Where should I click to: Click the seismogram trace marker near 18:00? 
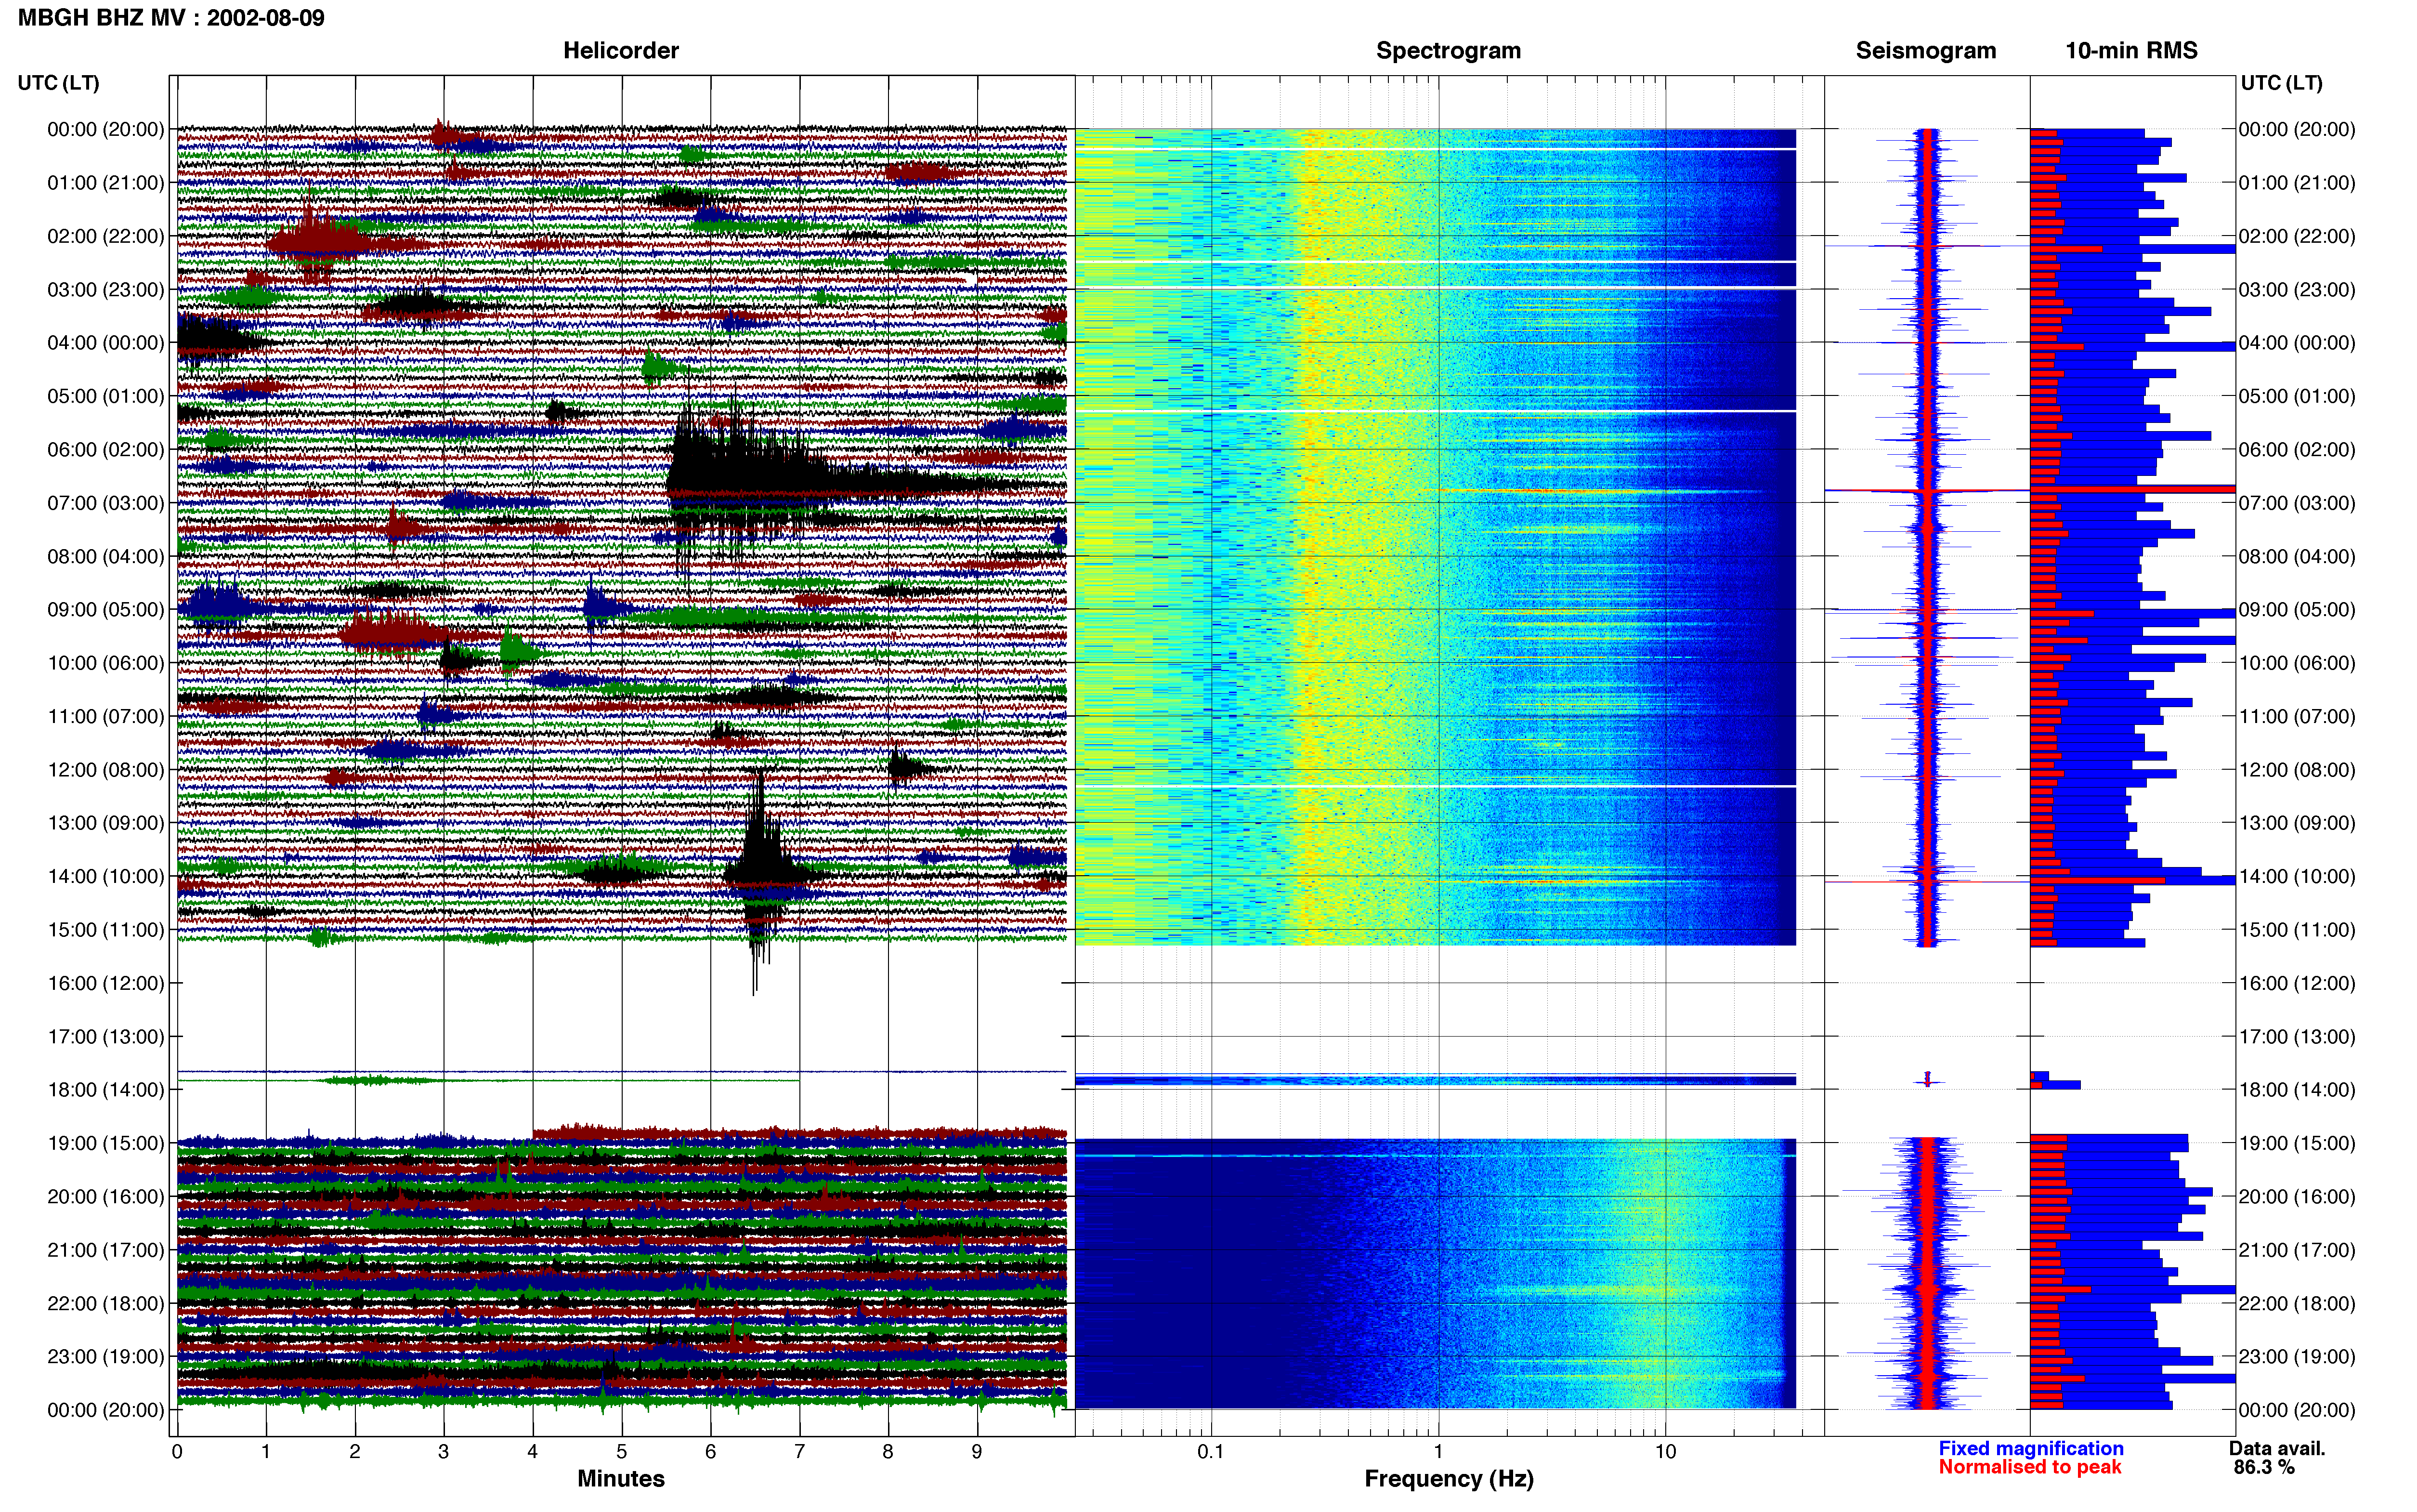[x=1927, y=1079]
